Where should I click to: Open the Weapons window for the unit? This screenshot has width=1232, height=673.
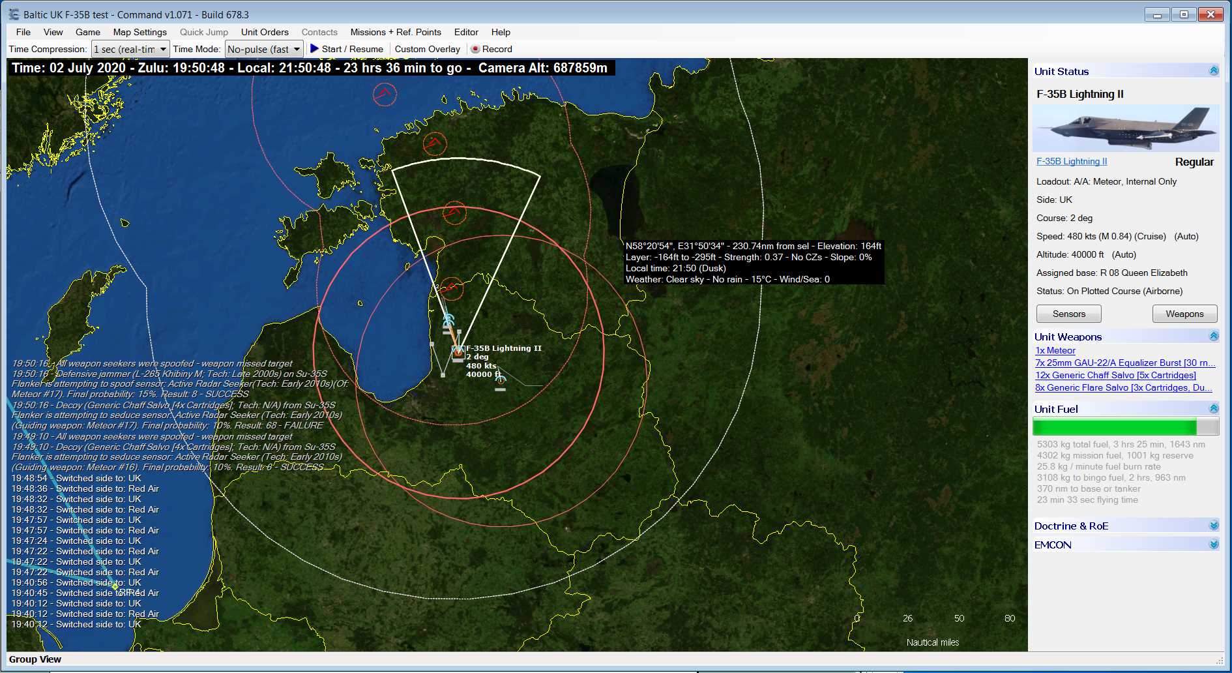1184,314
